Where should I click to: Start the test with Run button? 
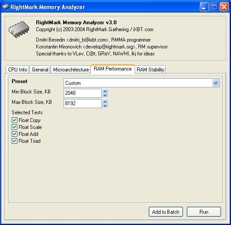tap(204, 212)
